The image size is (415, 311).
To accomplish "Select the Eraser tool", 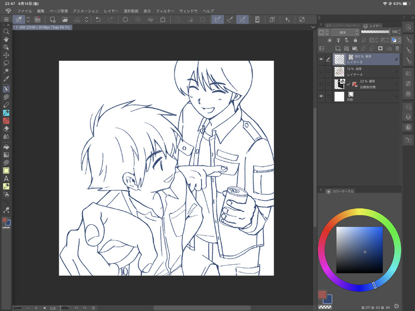I will 6,129.
